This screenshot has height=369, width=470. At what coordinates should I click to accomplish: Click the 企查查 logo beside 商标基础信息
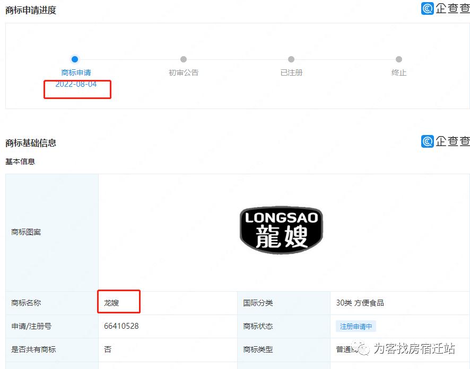[445, 141]
